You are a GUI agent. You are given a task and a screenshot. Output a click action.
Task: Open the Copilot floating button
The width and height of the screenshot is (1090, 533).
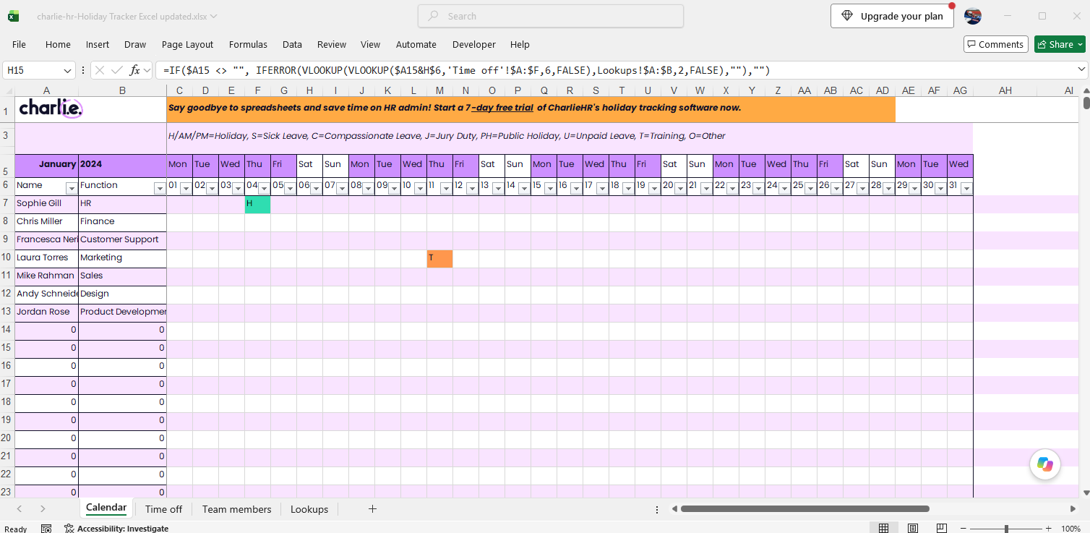tap(1045, 464)
